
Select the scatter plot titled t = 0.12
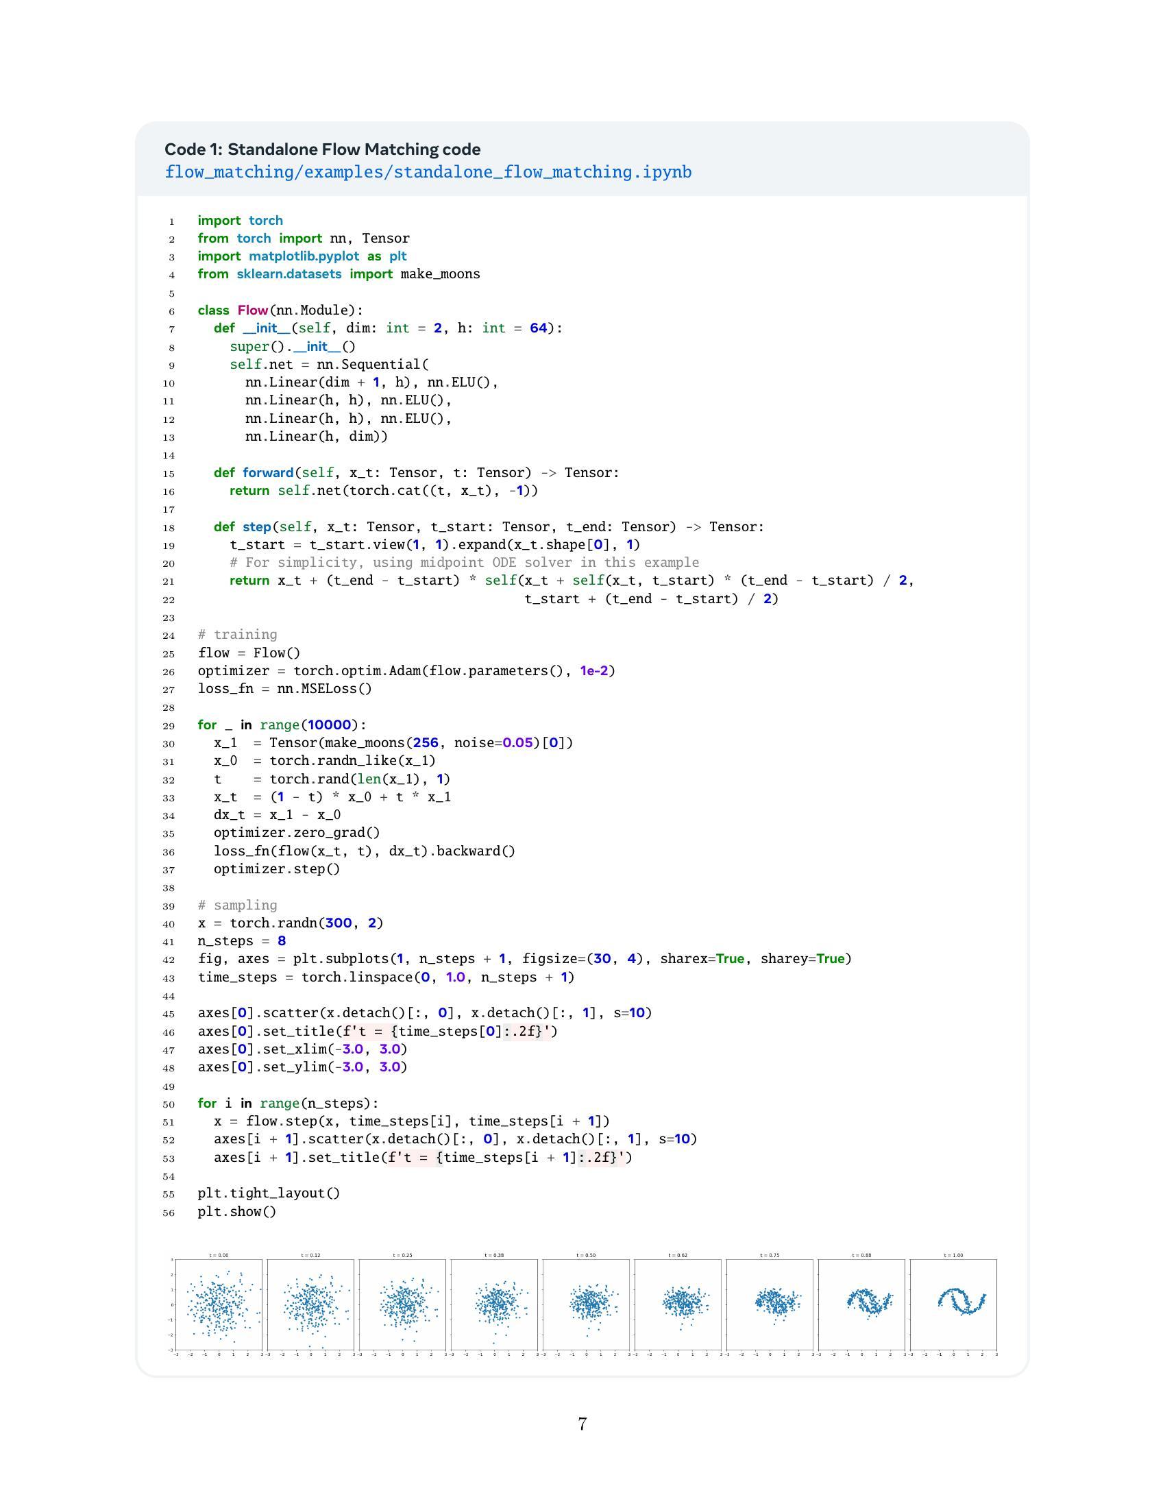pyautogui.click(x=310, y=1304)
